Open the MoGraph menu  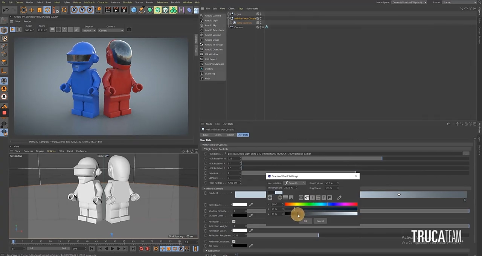click(89, 2)
